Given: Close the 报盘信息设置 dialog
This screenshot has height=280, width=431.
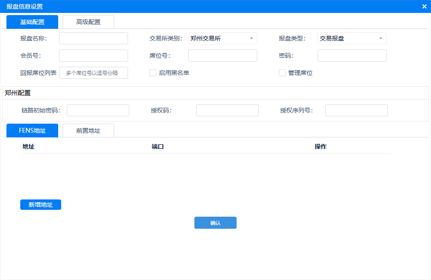Looking at the screenshot, I should [x=424, y=6].
